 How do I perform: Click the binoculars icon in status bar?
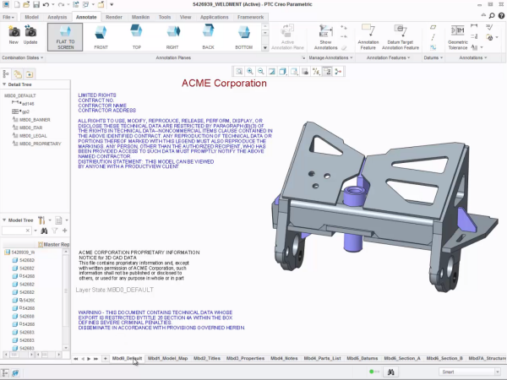pos(391,372)
